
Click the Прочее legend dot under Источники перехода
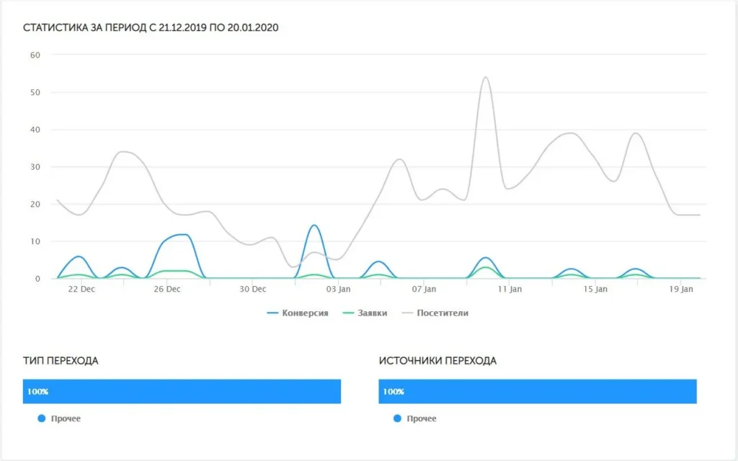(x=397, y=419)
